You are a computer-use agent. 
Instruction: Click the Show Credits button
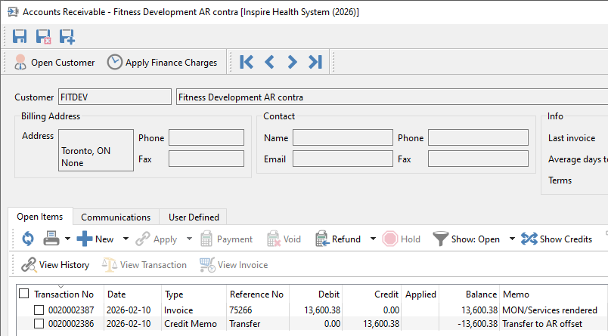coord(557,239)
